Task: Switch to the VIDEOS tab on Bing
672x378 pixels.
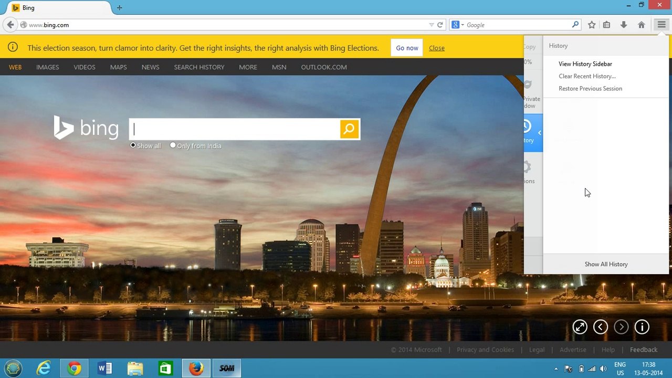Action: pyautogui.click(x=85, y=67)
